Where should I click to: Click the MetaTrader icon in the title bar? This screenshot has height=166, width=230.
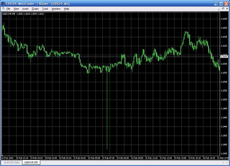pos(3,4)
